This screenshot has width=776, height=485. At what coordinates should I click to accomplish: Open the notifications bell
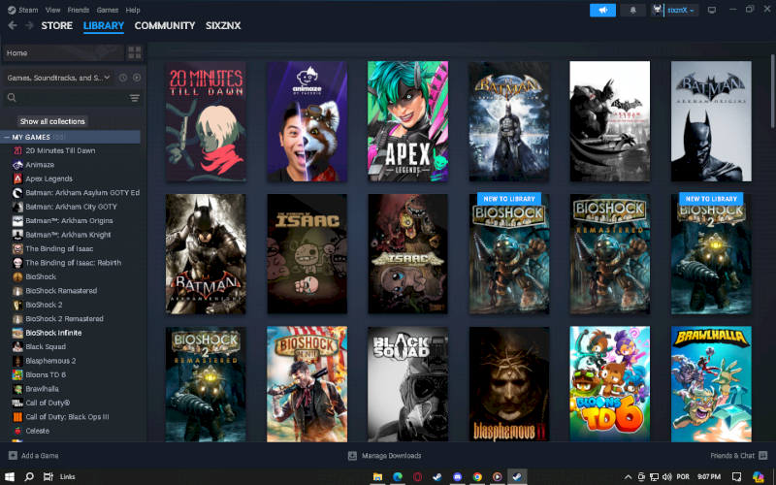(632, 10)
